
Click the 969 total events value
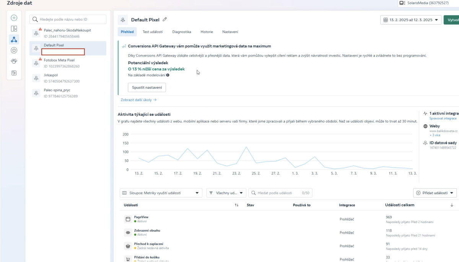pos(389,217)
